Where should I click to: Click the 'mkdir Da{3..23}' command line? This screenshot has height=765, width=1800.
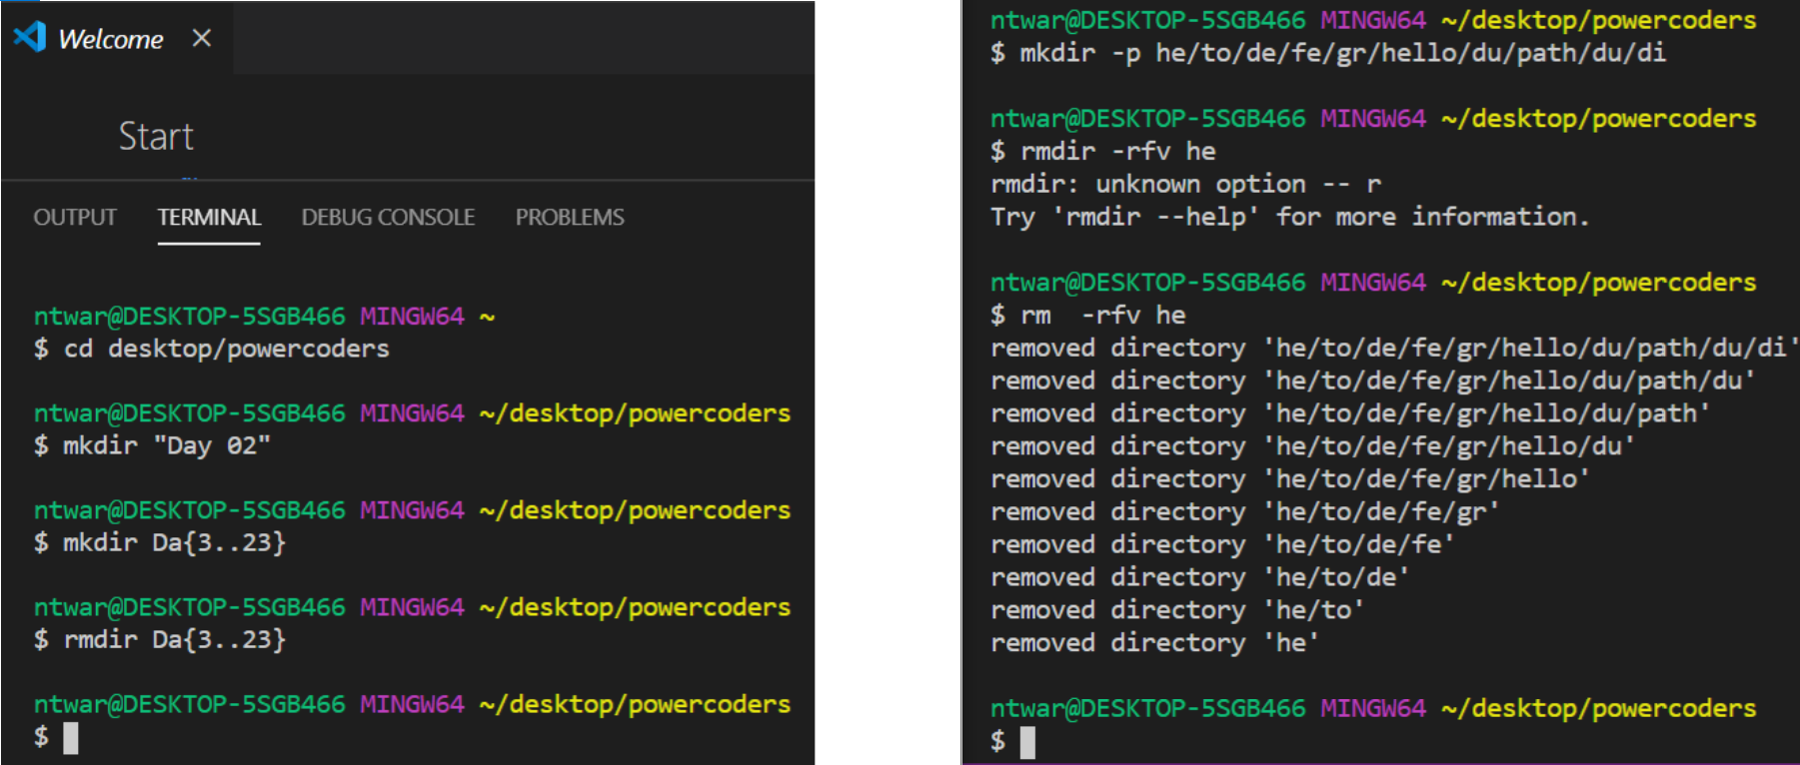174,542
